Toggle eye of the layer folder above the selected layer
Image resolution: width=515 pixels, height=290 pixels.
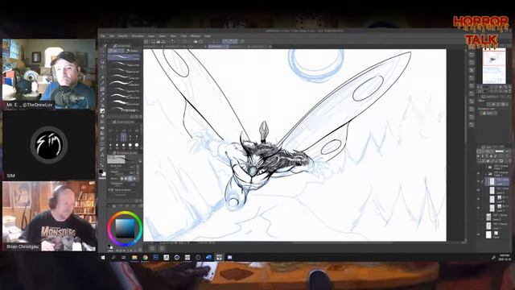click(478, 173)
